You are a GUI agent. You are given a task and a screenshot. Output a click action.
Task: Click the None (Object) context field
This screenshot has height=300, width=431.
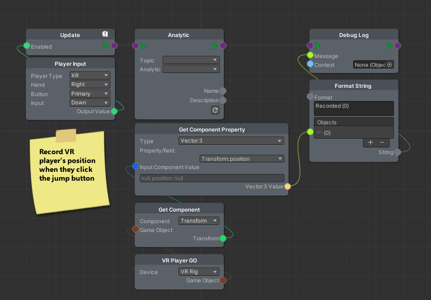(374, 65)
